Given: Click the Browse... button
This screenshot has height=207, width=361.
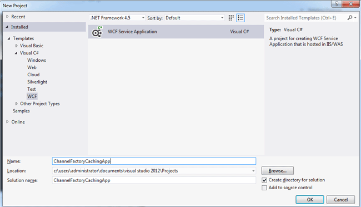Looking at the screenshot, I should [x=278, y=171].
